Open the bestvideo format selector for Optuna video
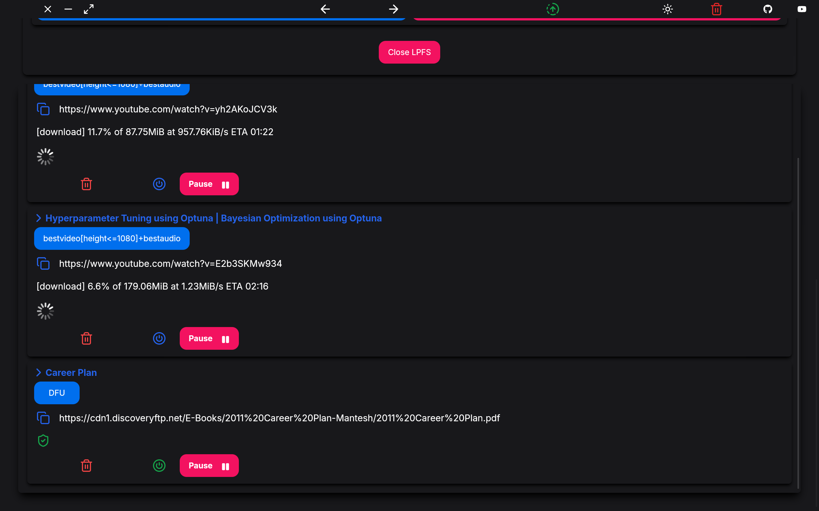 (112, 238)
